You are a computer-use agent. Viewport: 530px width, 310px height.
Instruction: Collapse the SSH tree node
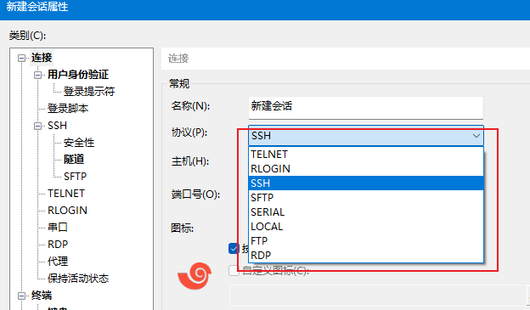37,126
